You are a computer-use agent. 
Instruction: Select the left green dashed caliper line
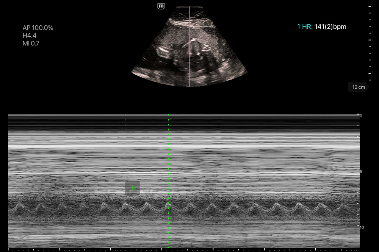(x=125, y=159)
